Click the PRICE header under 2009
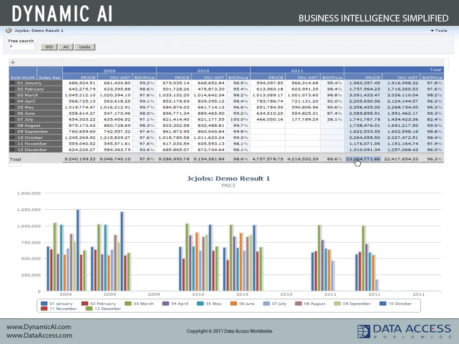This screenshot has height=344, width=459. click(80, 77)
